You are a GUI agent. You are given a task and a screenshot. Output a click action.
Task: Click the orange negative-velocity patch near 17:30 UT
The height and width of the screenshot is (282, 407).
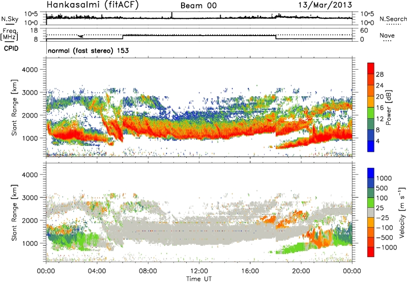tap(269, 219)
